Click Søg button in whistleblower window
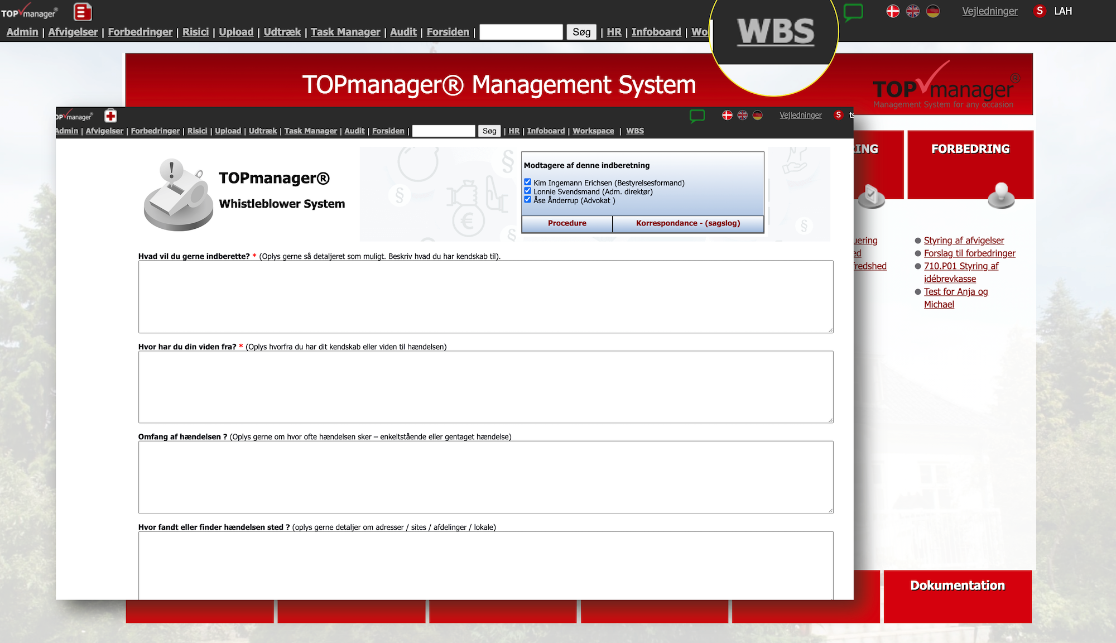1116x643 pixels. point(489,131)
